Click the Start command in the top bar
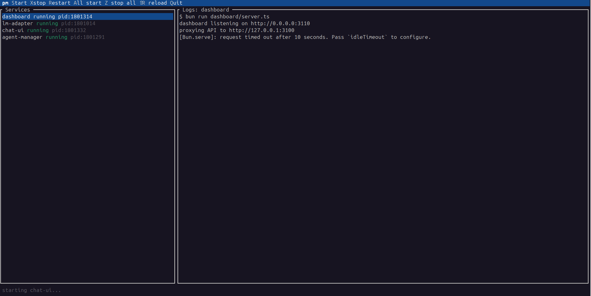 19,3
